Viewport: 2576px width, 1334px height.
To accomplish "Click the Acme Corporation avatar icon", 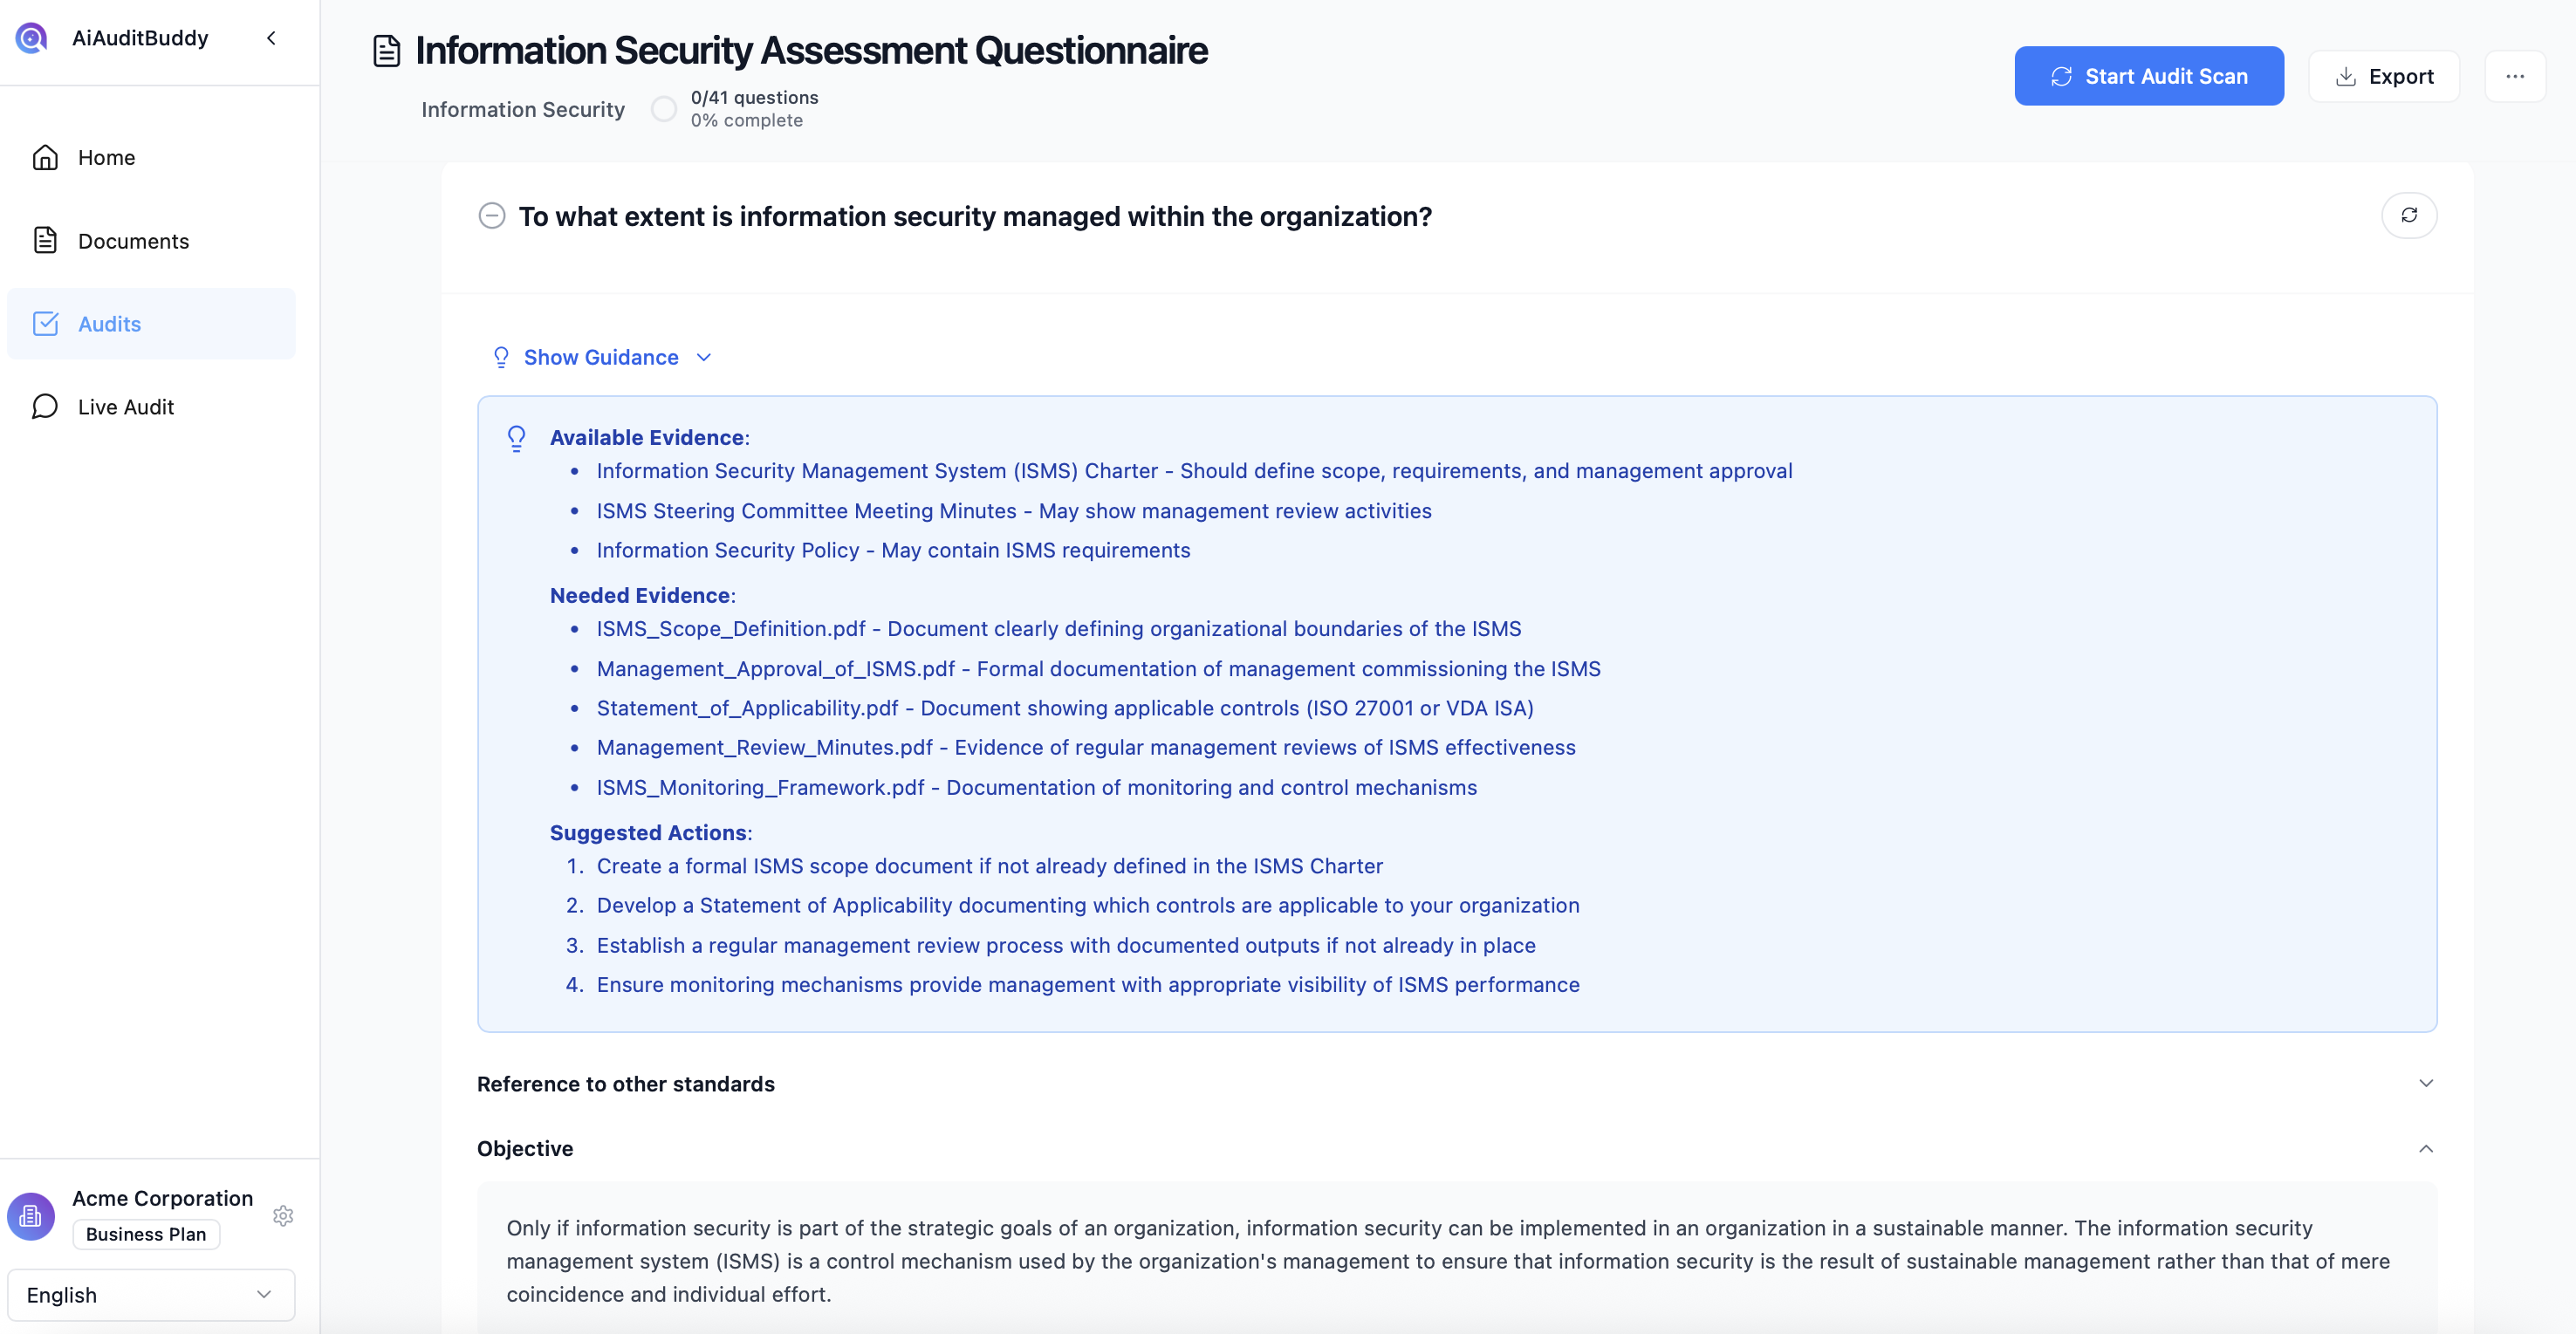I will 31,1215.
